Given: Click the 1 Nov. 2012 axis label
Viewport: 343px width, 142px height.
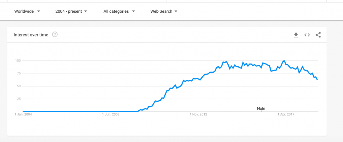Looking at the screenshot, I should click(x=198, y=114).
